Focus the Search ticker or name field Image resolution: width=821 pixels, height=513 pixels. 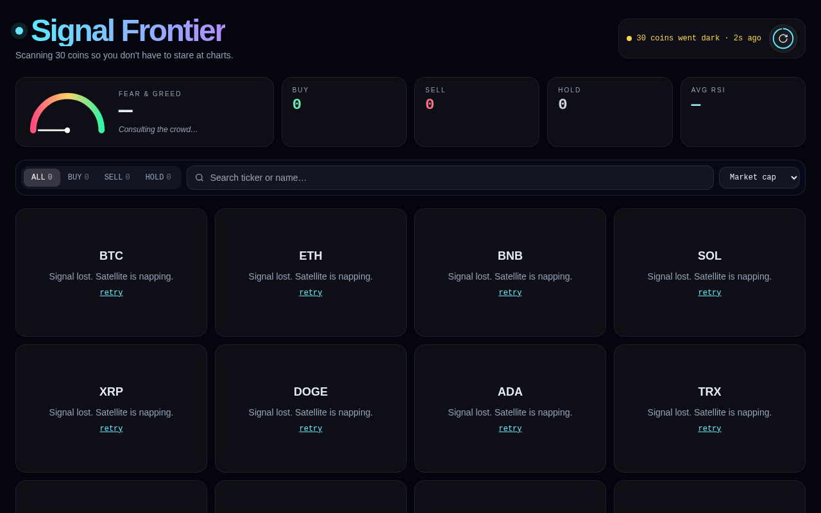450,178
